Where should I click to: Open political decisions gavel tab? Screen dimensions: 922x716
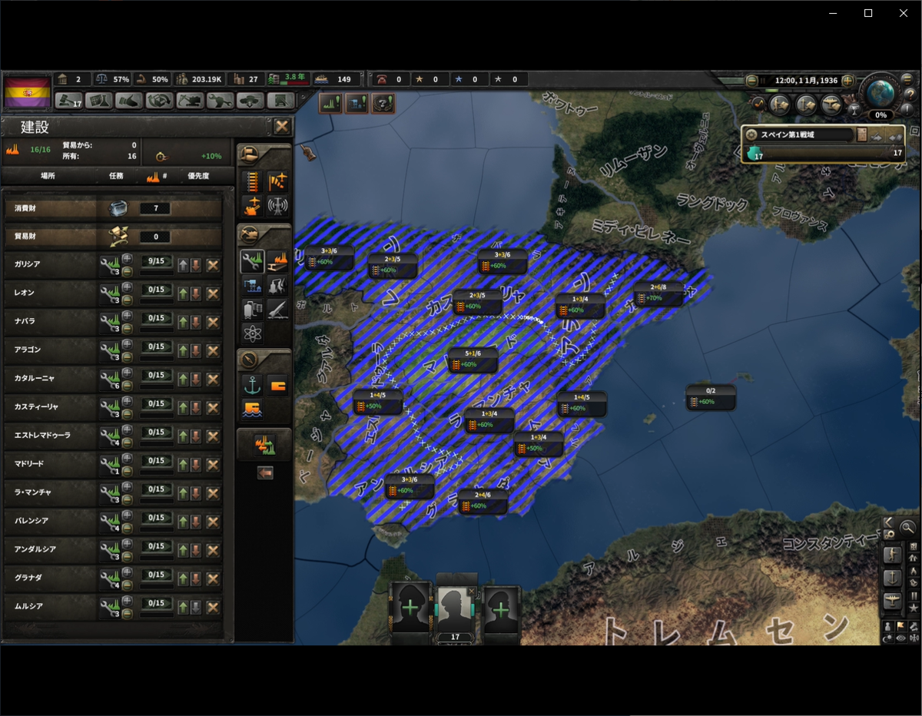(x=70, y=100)
